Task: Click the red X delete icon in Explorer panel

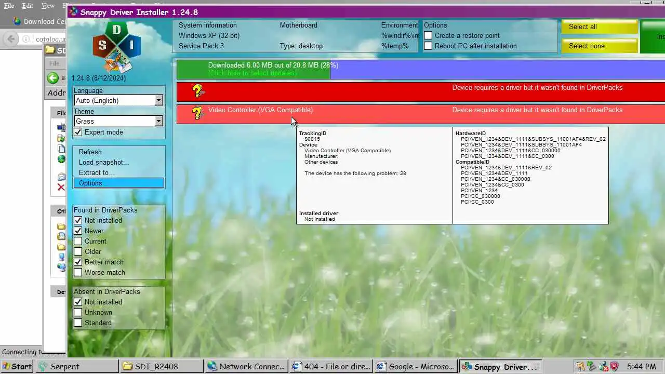Action: [61, 187]
